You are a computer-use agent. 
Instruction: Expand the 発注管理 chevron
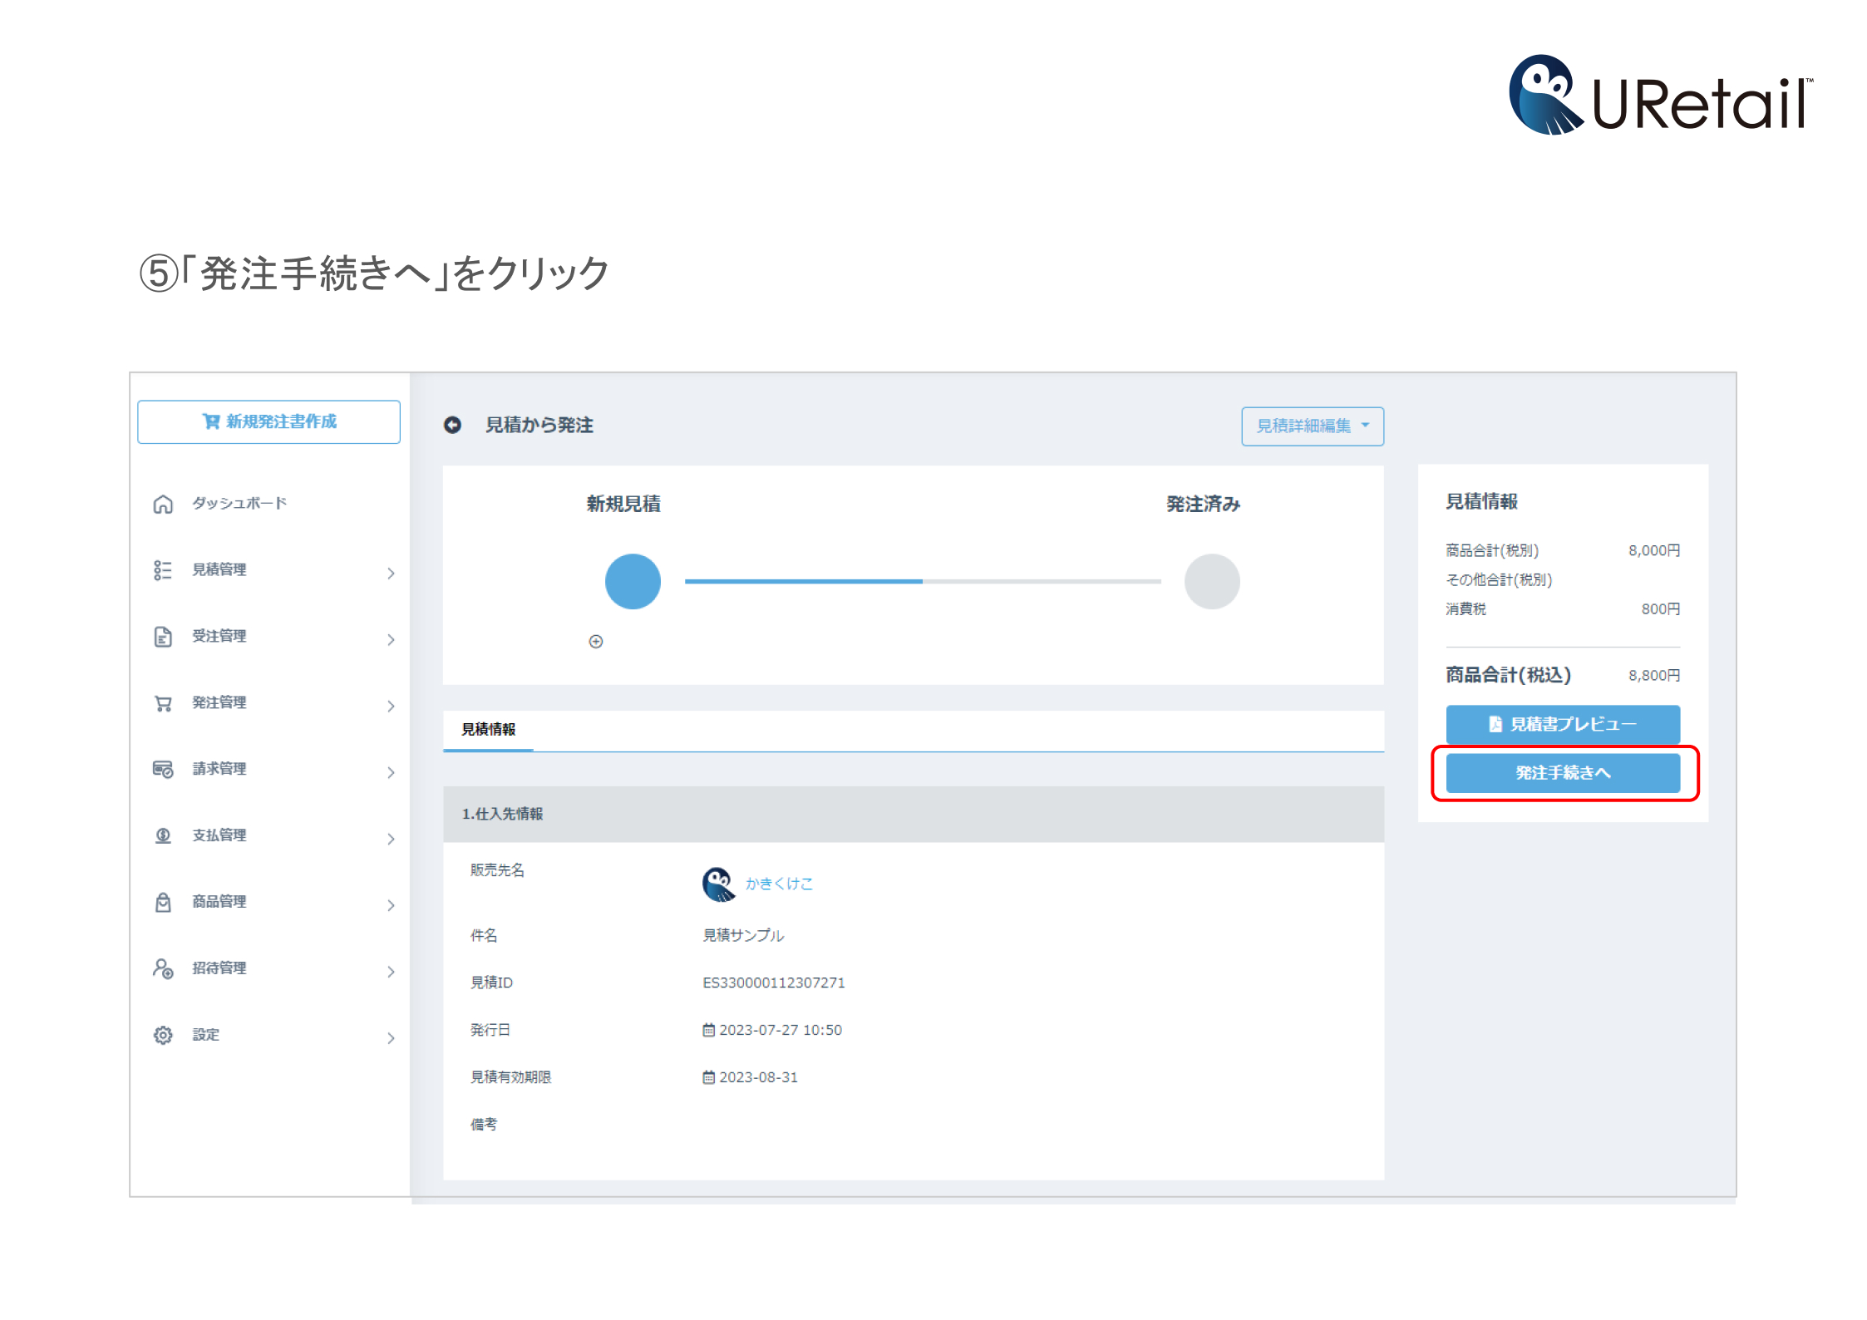(x=391, y=707)
